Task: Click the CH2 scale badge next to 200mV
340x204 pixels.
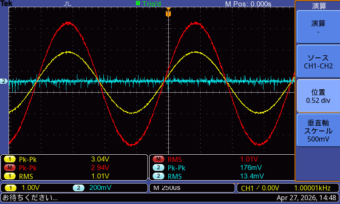Action: 79,188
